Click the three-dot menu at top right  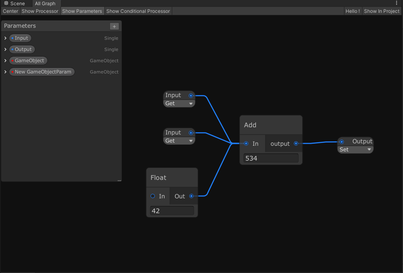pos(397,3)
